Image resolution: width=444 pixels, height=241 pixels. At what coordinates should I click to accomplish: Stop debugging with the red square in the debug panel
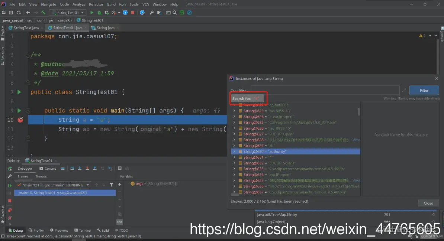10,201
